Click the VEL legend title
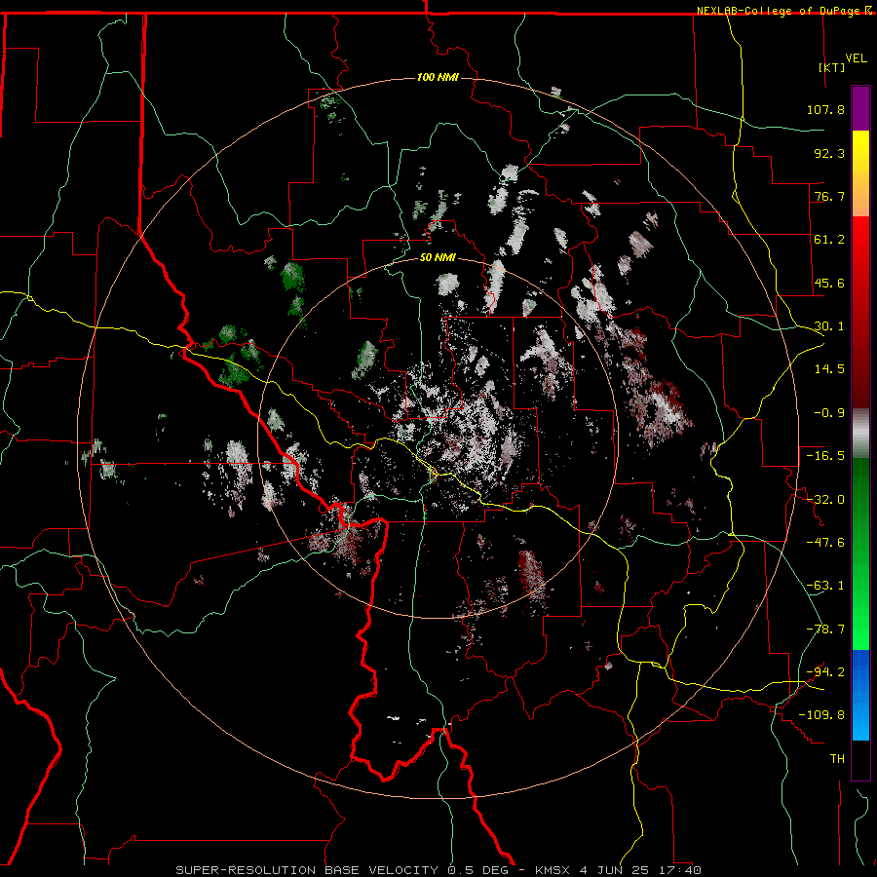The height and width of the screenshot is (877, 877). click(856, 58)
